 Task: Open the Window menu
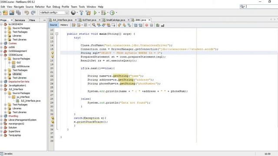(x=91, y=7)
